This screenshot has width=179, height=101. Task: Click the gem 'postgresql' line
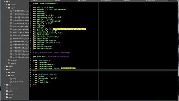click(x=40, y=13)
